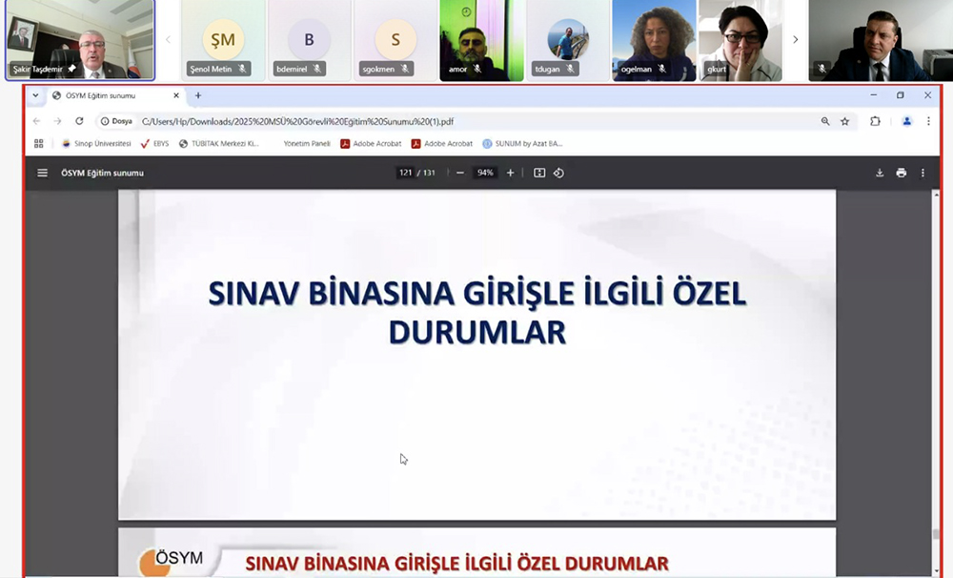Screen dimensions: 953x578
Task: Download the PDF file
Action: pos(880,173)
